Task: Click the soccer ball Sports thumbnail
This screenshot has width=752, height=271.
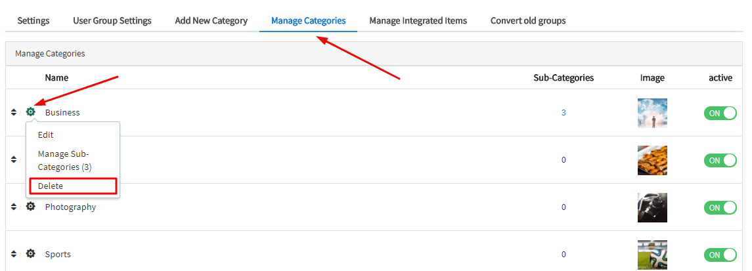Action: [652, 255]
